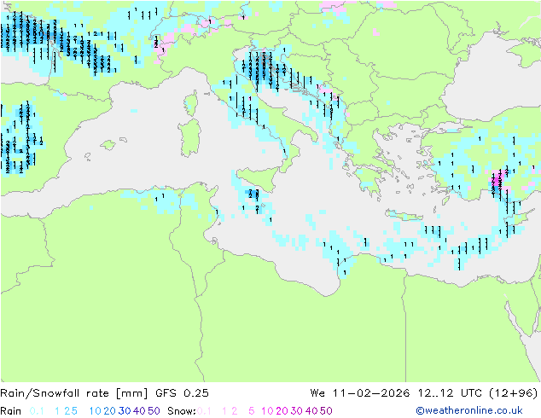Click the rain legend value 20
541x418 pixels.
pos(109,411)
